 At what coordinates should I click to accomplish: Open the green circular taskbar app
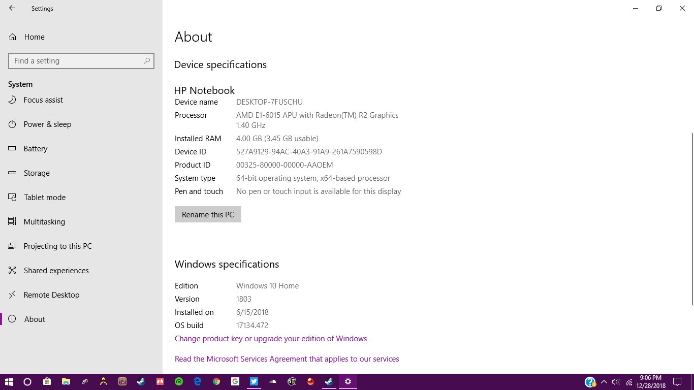click(x=179, y=382)
